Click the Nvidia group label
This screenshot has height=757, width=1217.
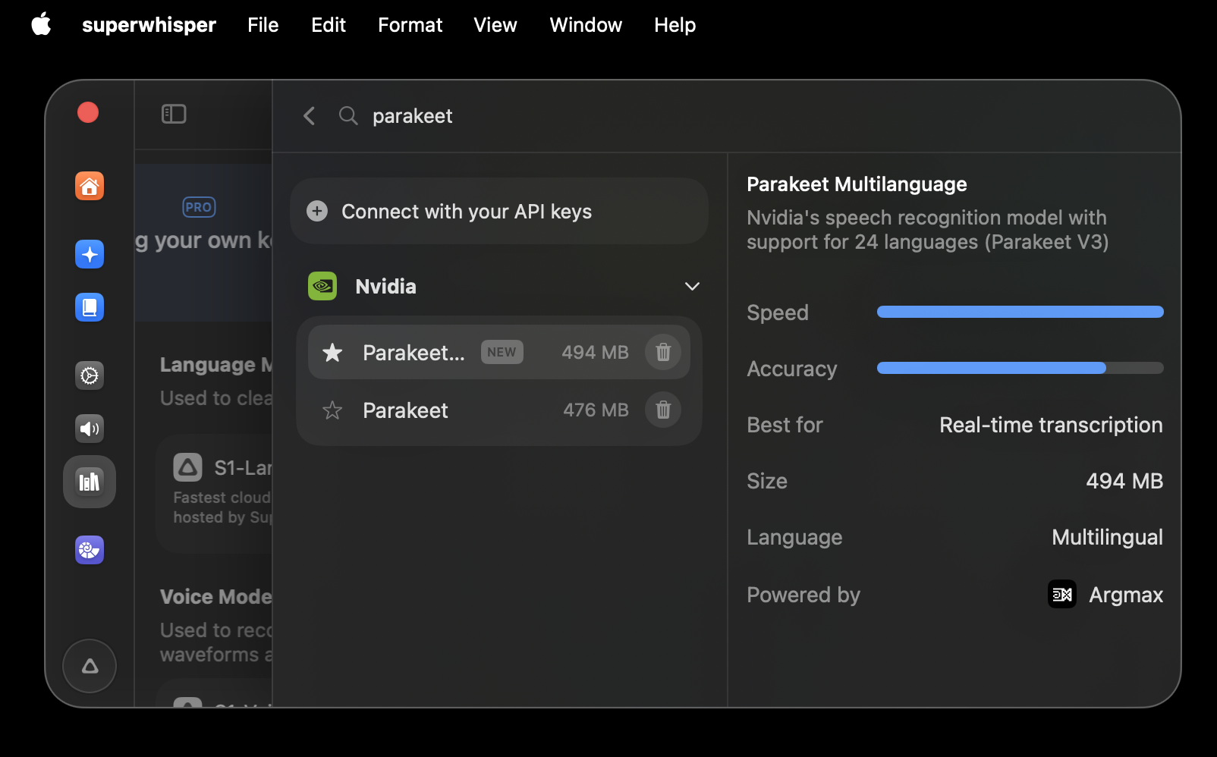[385, 286]
